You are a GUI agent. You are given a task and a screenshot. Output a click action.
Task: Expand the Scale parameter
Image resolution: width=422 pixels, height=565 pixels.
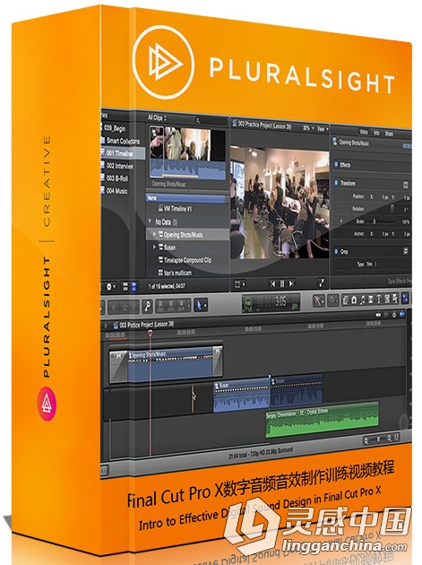(341, 221)
